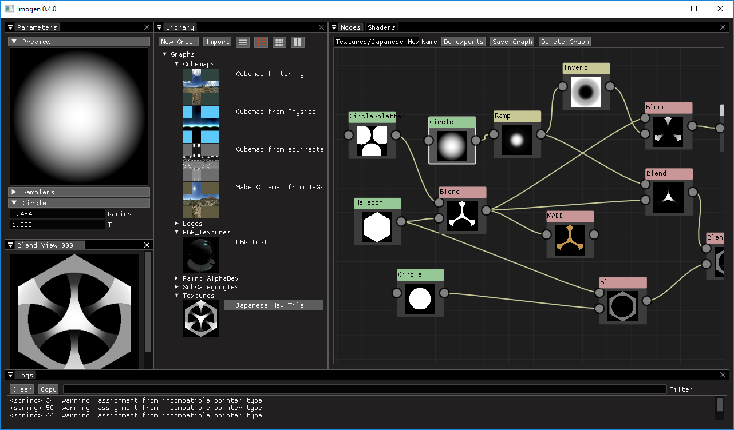Close the Blend_View_000 panel

pyautogui.click(x=147, y=245)
